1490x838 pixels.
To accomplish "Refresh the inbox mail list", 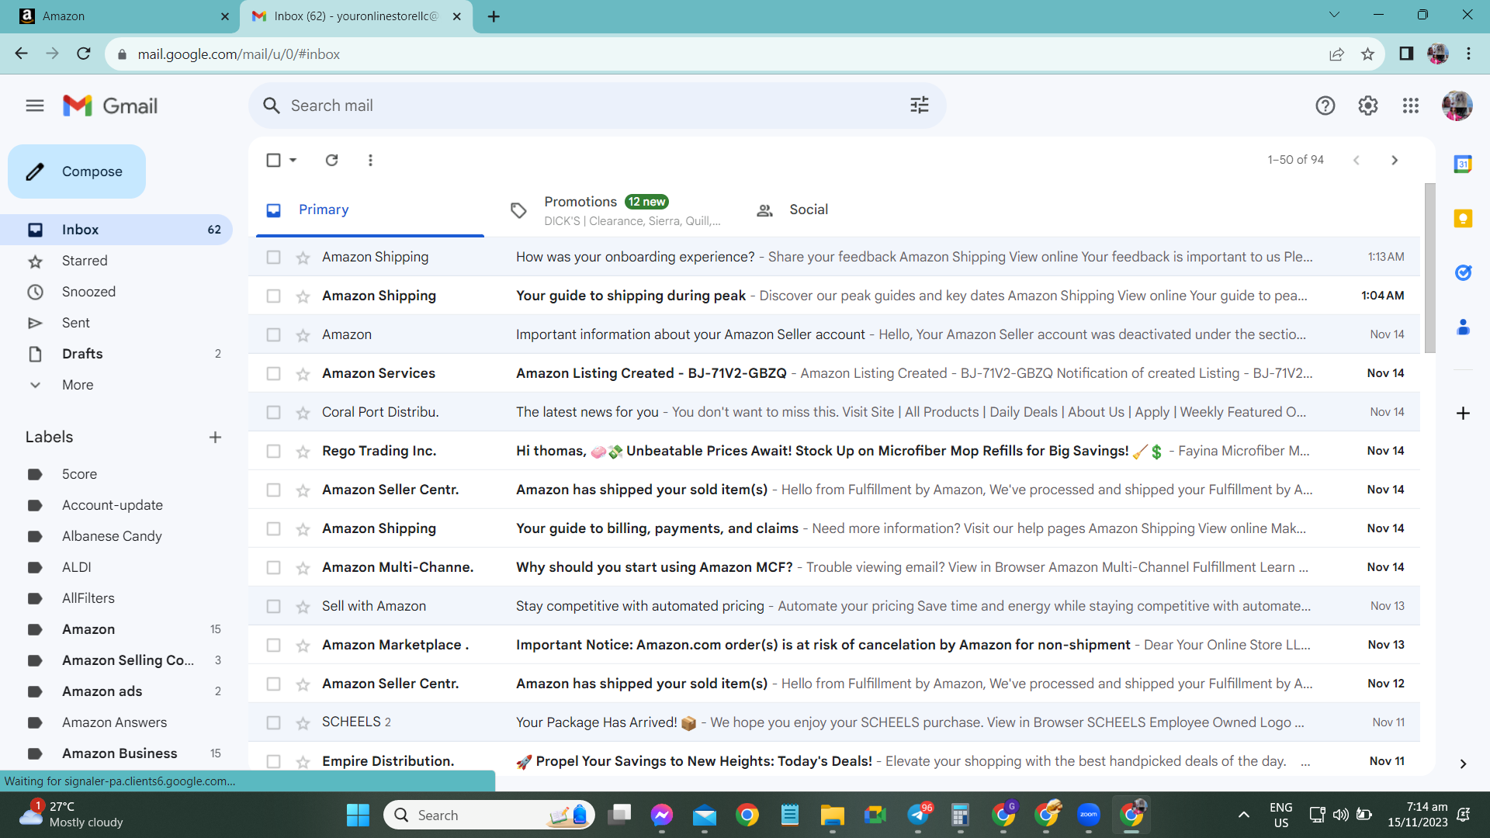I will 331,160.
